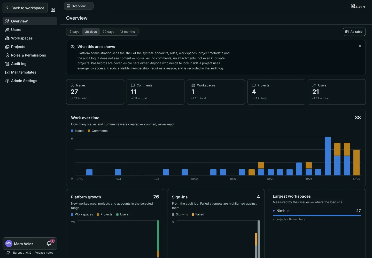
Task: Open Mail templates page
Action: pos(30,72)
